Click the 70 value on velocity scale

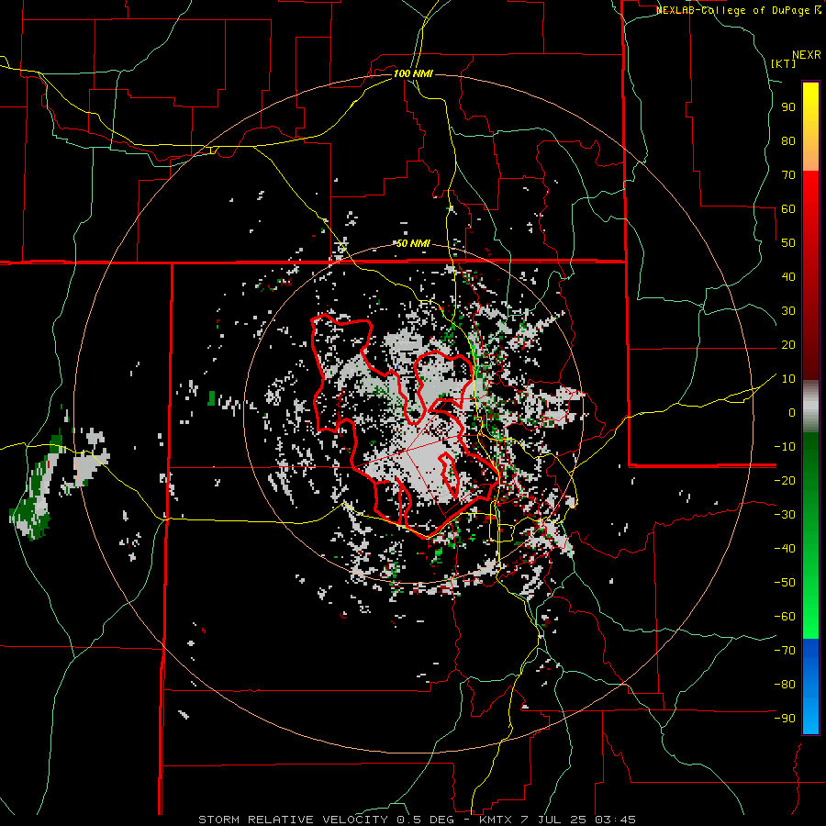coord(788,175)
